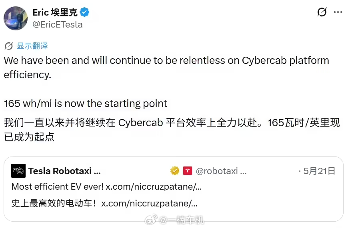Click the 5月21日 date timestamp
This screenshot has width=350, height=228.
coord(319,171)
